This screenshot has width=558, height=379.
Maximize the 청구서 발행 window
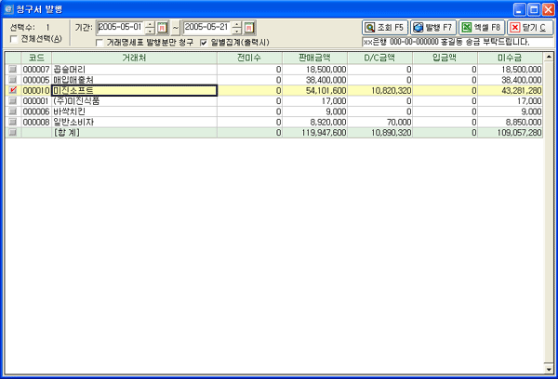[x=534, y=9]
